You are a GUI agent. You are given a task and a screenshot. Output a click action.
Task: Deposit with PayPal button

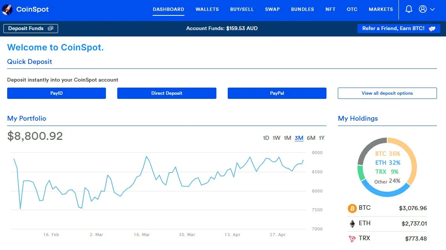pyautogui.click(x=277, y=93)
